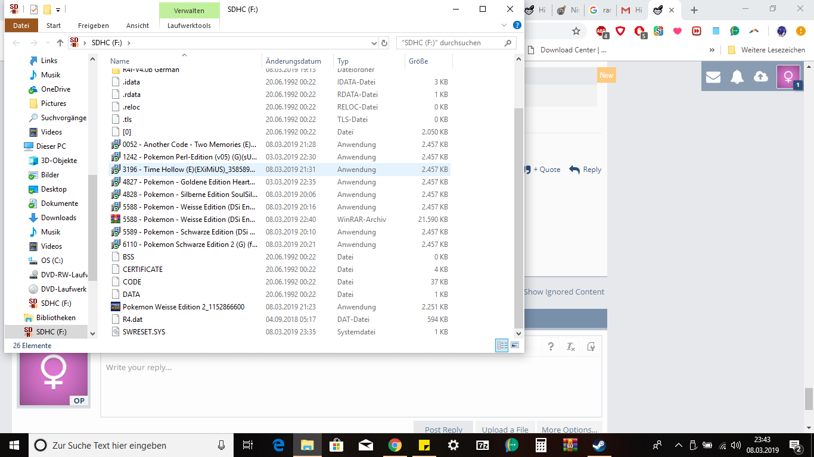
Task: Open the Windows Start menu
Action: tap(14, 445)
